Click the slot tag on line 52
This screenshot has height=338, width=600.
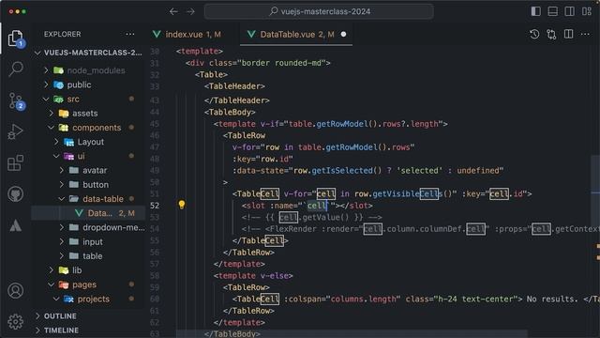coord(307,206)
